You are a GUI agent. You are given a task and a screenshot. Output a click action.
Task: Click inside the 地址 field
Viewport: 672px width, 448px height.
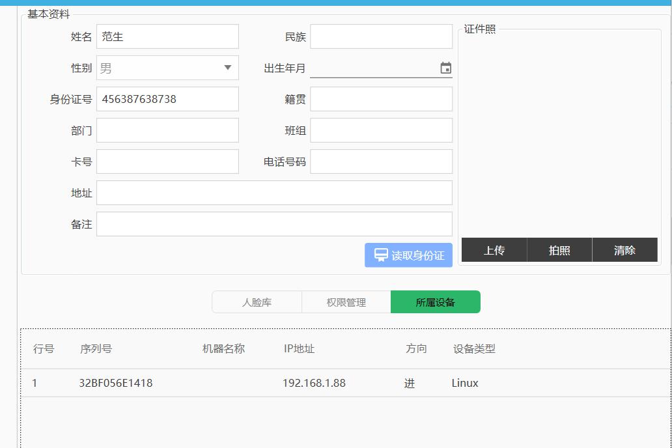coord(274,193)
